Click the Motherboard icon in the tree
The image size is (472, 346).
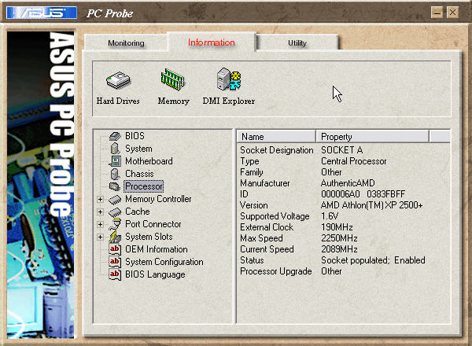pos(115,161)
